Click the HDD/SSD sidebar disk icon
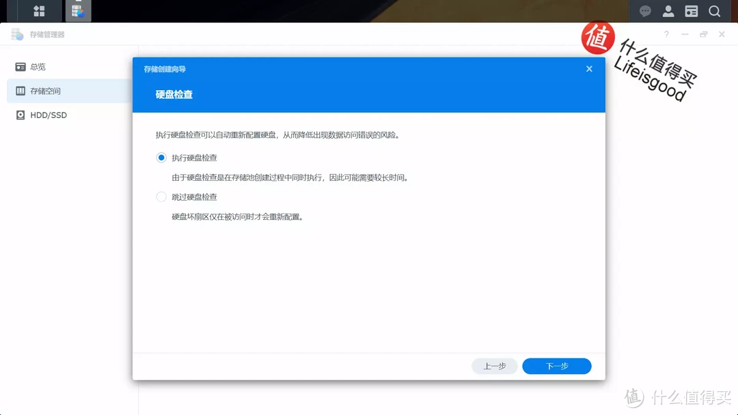Viewport: 738px width, 415px height. click(20, 115)
